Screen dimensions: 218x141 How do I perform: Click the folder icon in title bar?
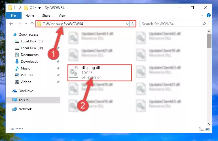click(10, 8)
